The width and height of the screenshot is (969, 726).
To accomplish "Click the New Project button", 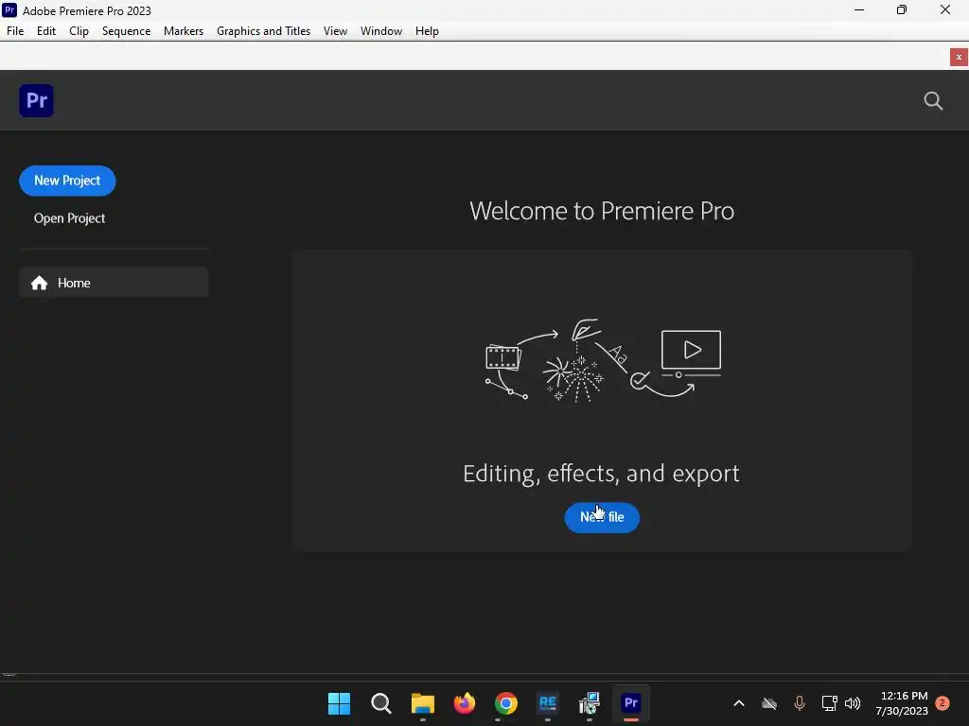I will click(x=67, y=181).
